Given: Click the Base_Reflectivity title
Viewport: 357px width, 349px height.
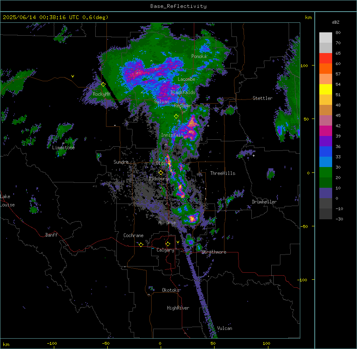Looking at the screenshot, I should (x=178, y=6).
